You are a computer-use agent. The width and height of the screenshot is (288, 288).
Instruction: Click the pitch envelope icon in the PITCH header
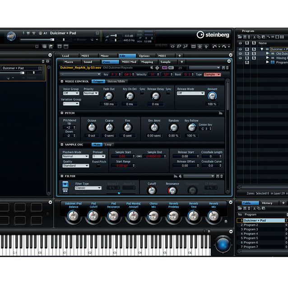point(221,113)
